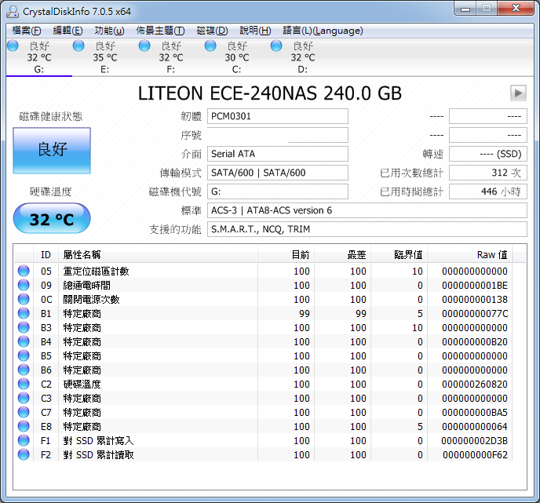
Task: Click the Serial ATA interface field
Action: [x=278, y=154]
